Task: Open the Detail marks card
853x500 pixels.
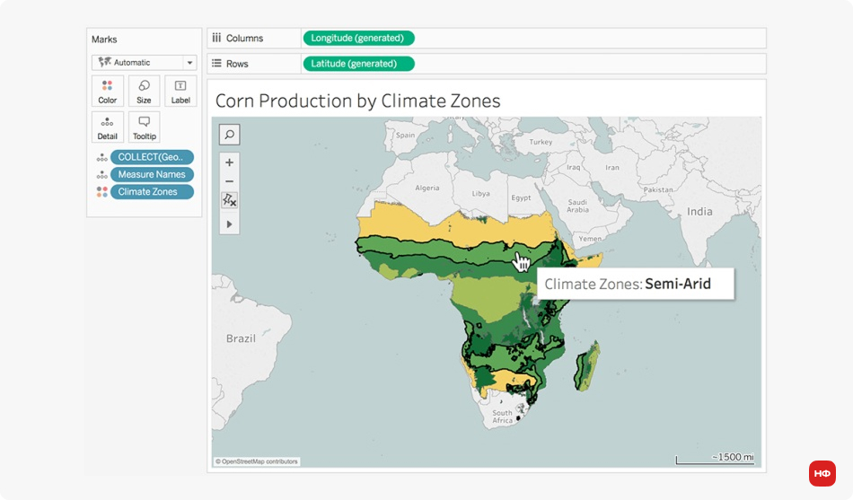Action: 108,127
